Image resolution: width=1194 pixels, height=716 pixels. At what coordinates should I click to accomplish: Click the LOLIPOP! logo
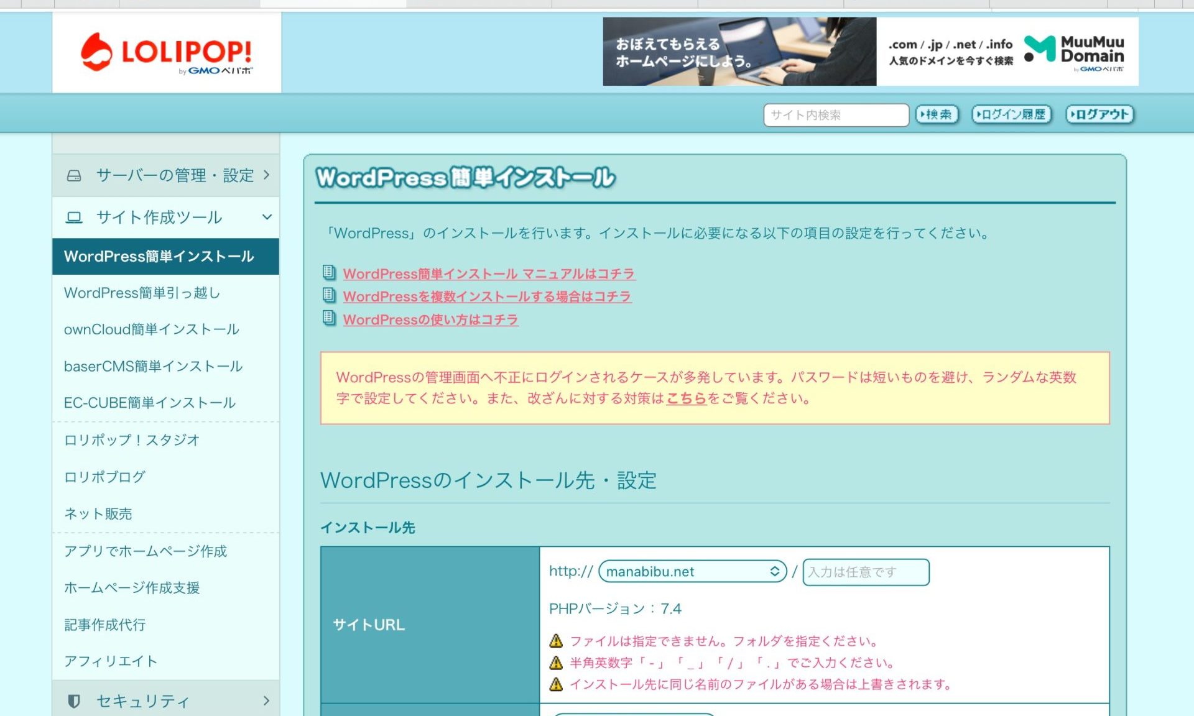pos(166,53)
